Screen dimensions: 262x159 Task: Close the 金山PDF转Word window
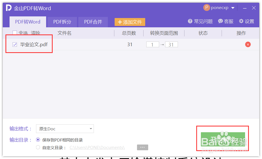coord(254,8)
